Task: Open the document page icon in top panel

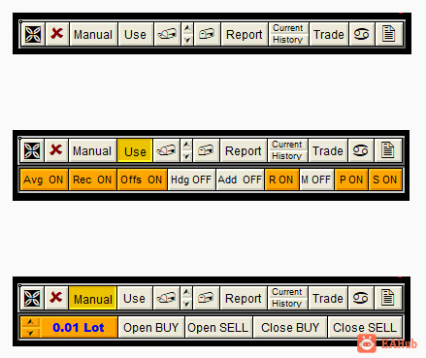Action: (x=388, y=34)
